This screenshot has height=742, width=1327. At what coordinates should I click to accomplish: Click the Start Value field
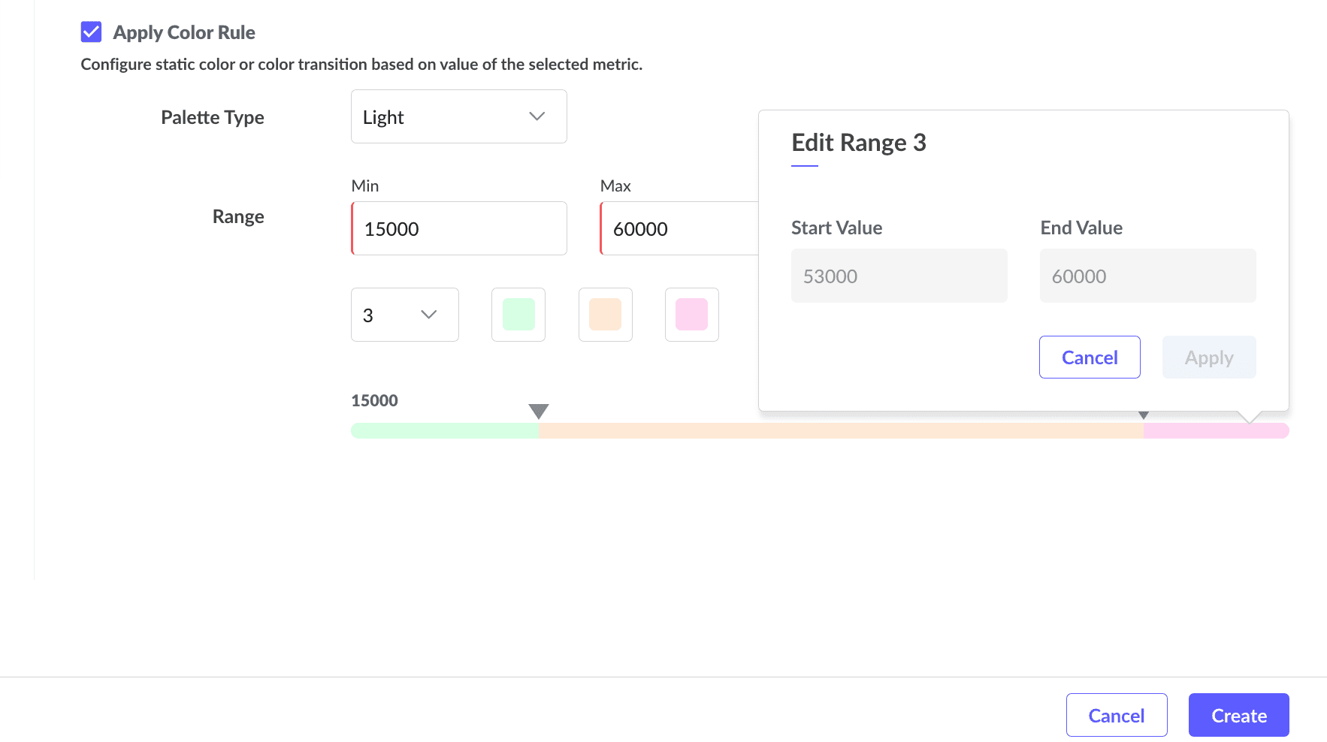click(899, 276)
